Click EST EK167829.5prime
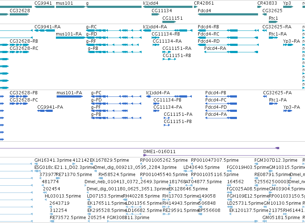Screen dimensions: 305x223 click(109, 160)
